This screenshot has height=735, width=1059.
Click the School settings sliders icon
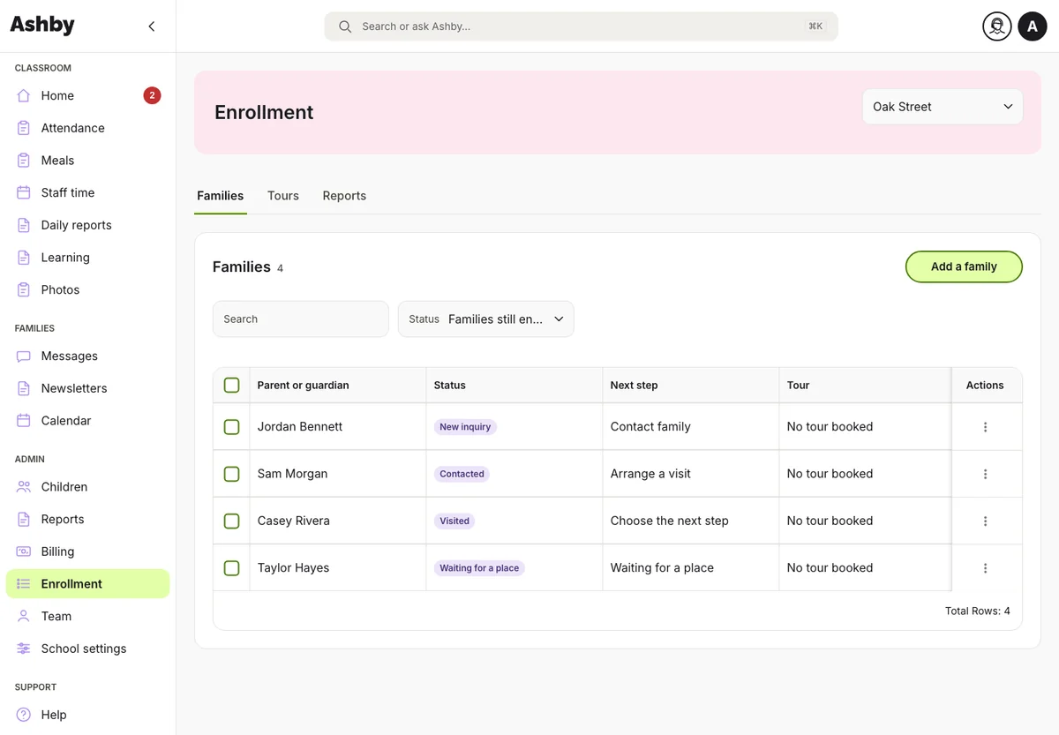coord(24,649)
